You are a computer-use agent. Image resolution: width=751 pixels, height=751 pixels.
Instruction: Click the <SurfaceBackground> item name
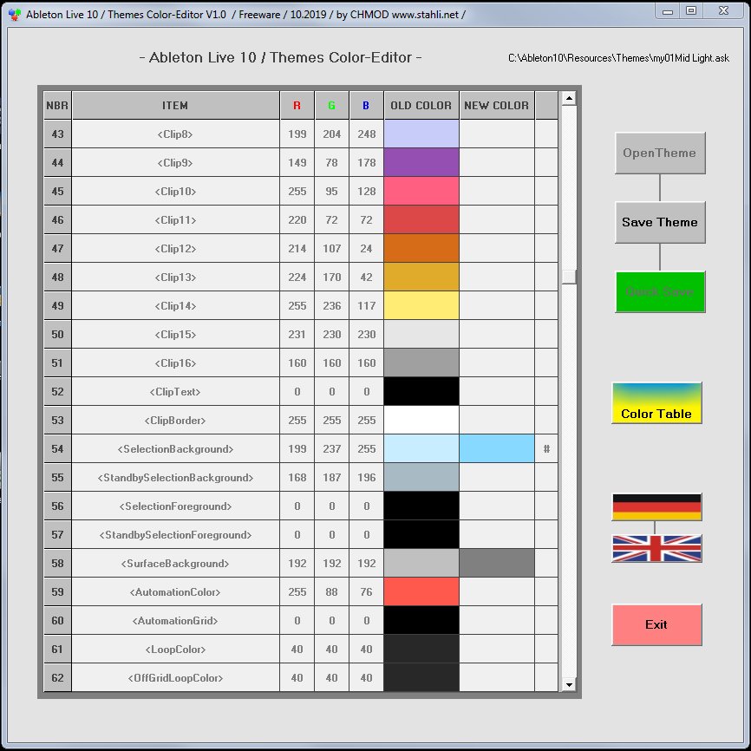point(175,564)
